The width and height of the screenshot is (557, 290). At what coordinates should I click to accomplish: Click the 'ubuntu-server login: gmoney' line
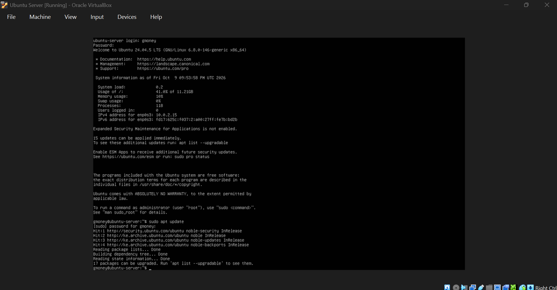(x=124, y=41)
